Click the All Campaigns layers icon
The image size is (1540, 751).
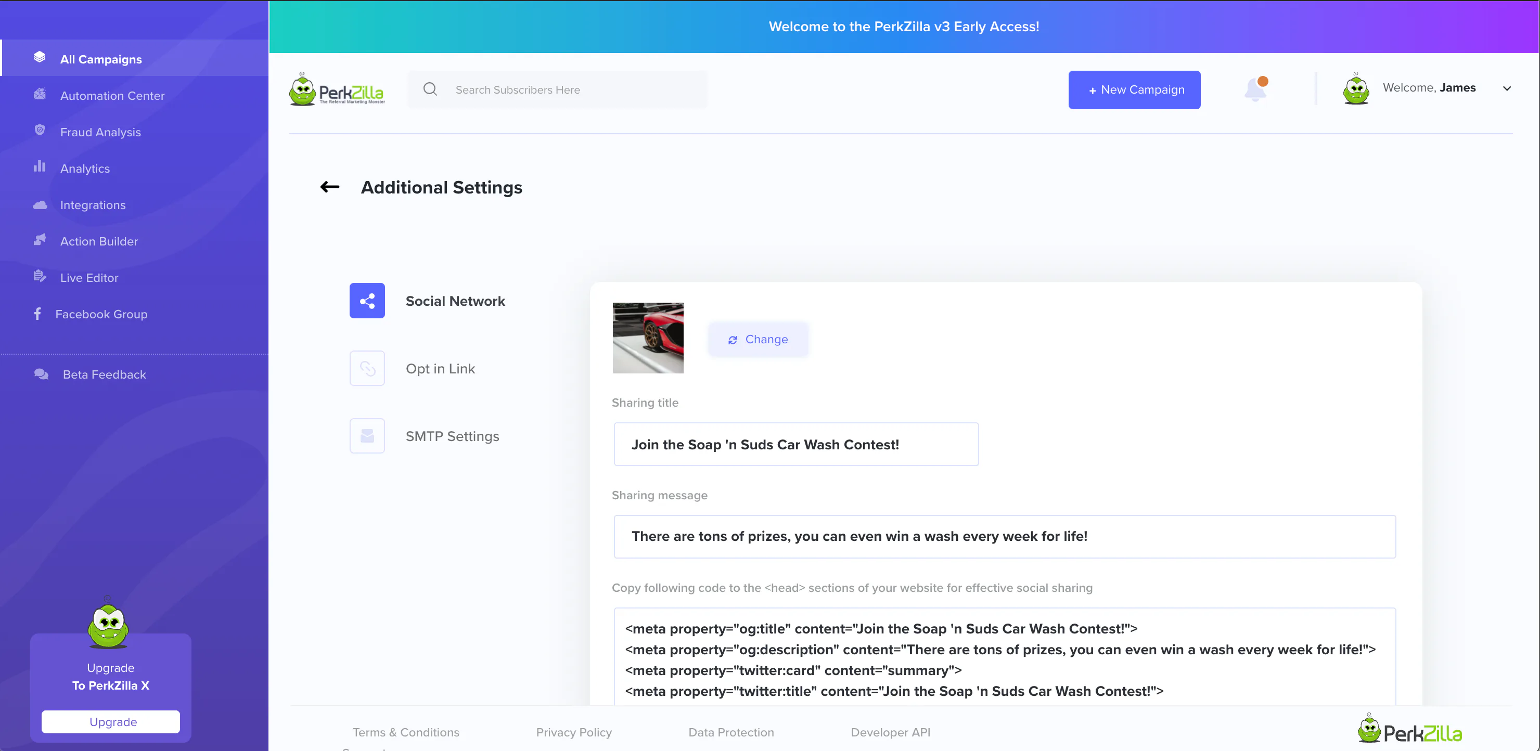click(40, 57)
